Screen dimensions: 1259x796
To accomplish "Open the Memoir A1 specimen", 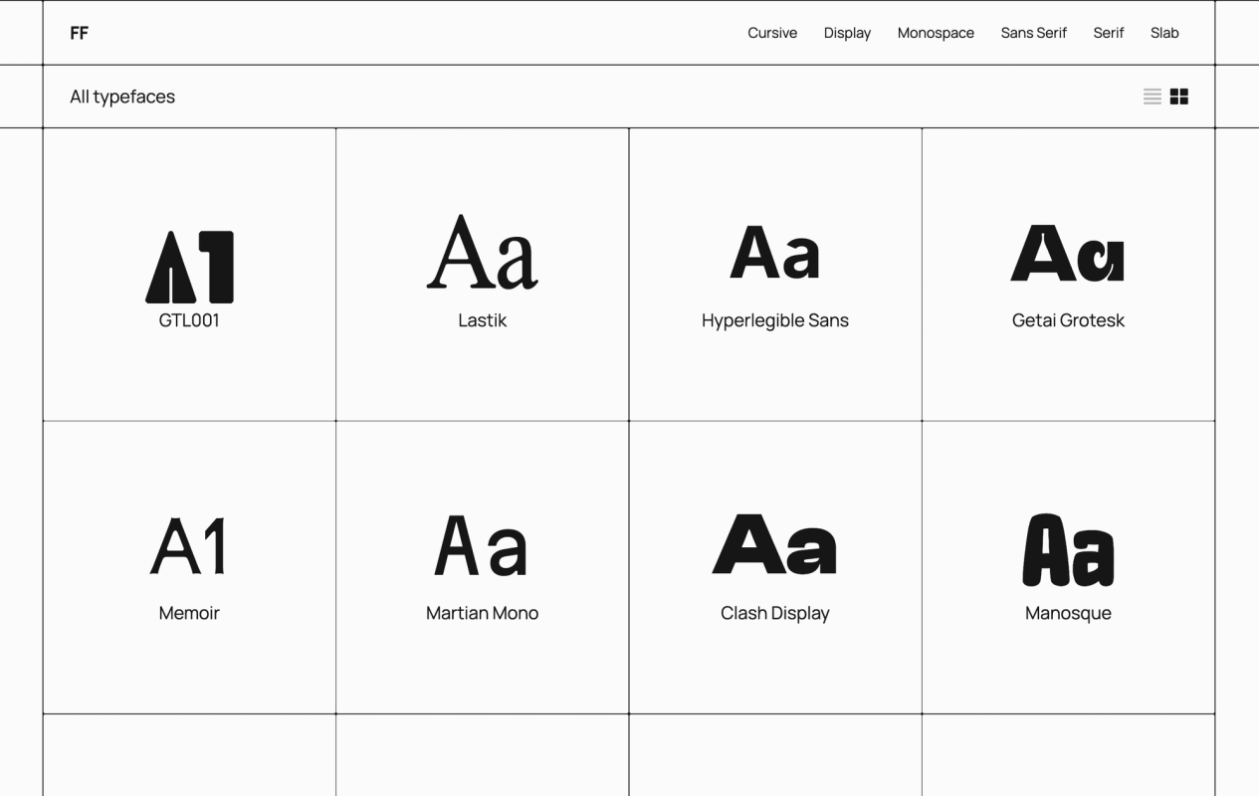I will coord(189,545).
